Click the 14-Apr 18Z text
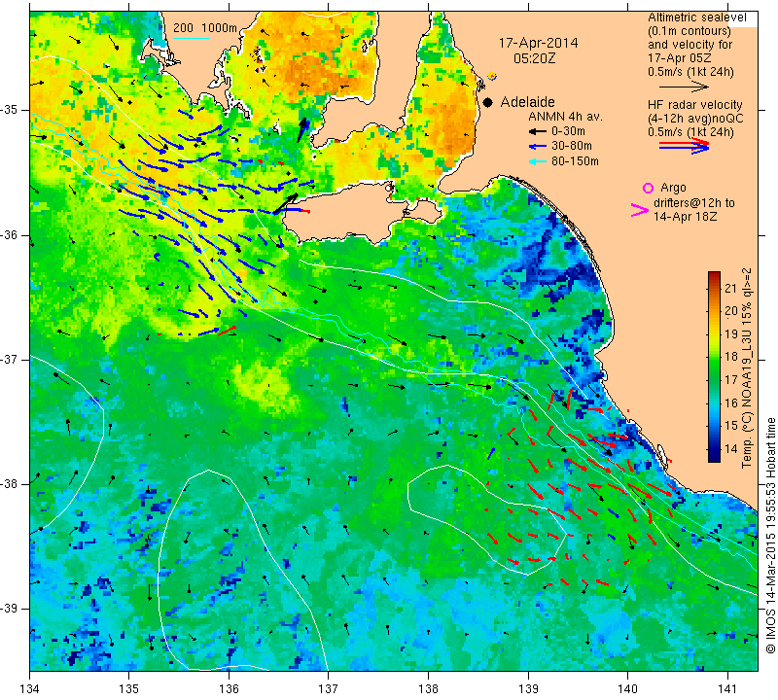This screenshot has height=700, width=778. (685, 217)
